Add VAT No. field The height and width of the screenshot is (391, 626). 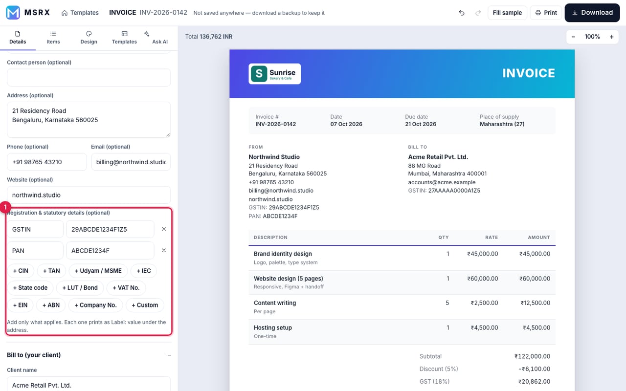(126, 288)
